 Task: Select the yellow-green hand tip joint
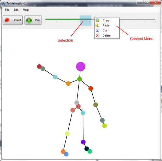[x=104, y=126]
